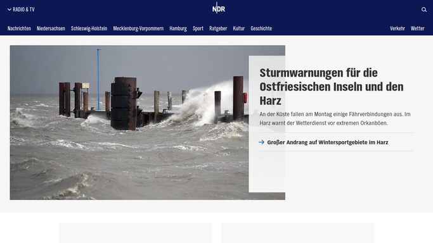
Task: Open the Verkehr traffic page
Action: (397, 28)
